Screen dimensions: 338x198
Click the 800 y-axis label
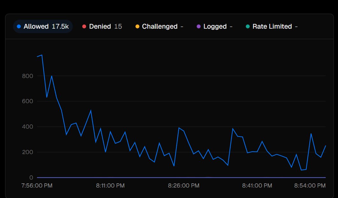point(28,76)
